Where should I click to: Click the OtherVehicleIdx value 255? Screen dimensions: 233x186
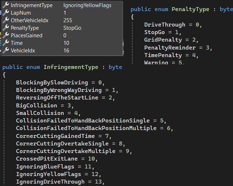coord(68,21)
